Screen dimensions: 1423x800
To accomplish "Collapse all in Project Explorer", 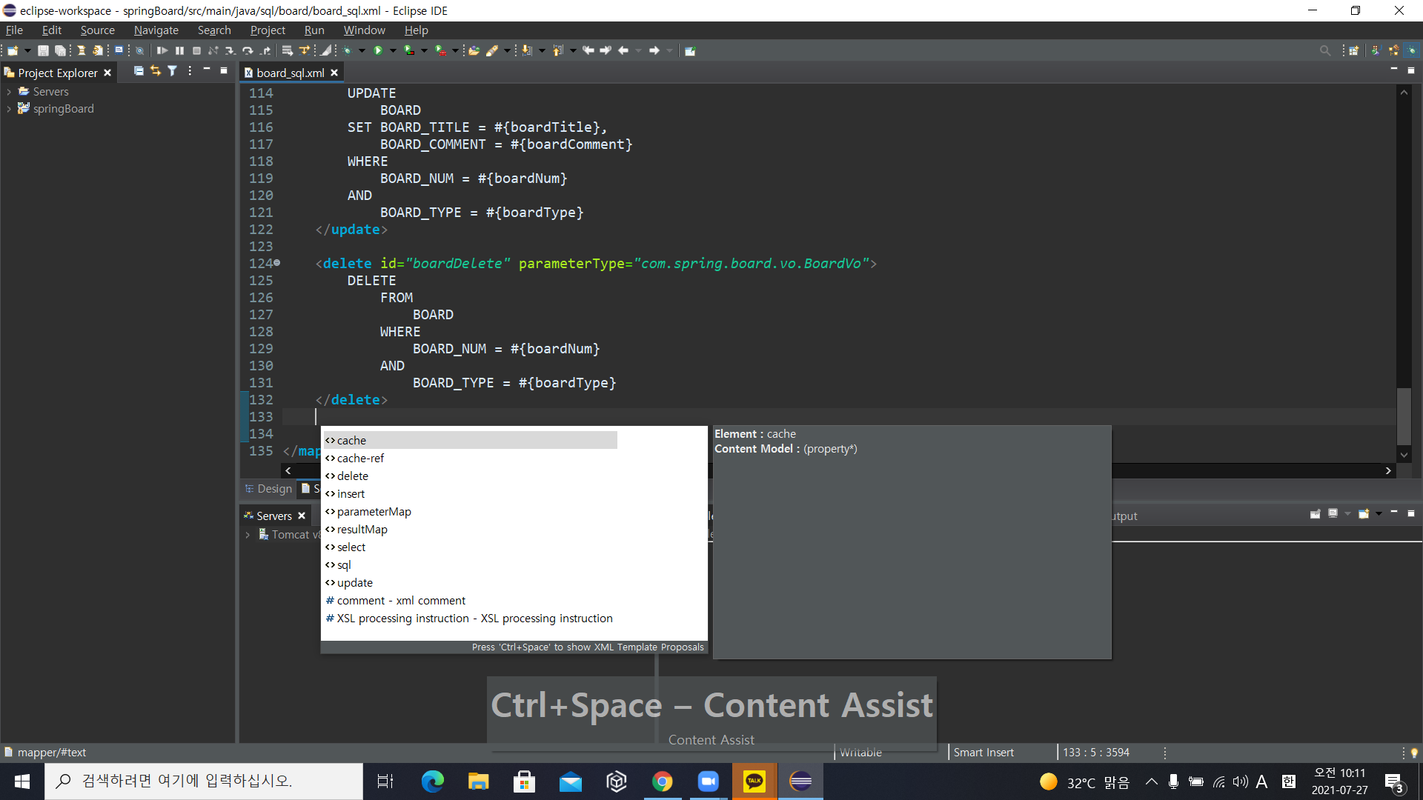I will (139, 71).
